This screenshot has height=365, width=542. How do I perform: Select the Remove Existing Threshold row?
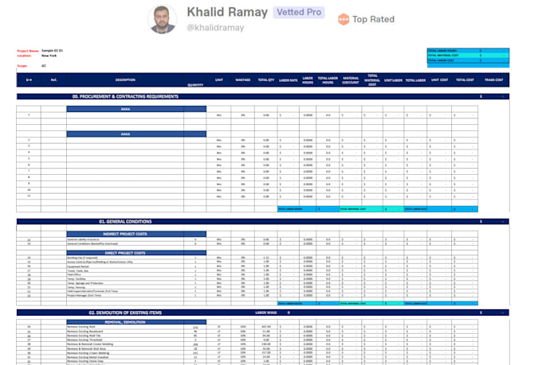coord(84,340)
